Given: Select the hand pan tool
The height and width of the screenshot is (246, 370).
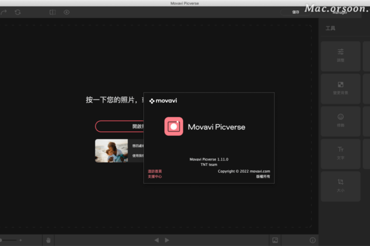Looking at the screenshot, I should (x=49, y=240).
